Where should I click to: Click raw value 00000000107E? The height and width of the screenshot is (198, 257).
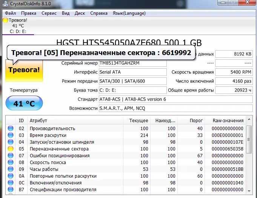228,142
